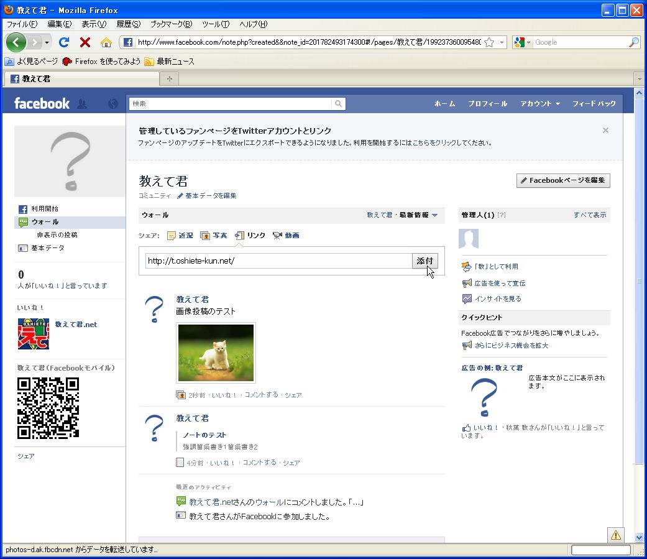
Task: Click the Google search box
Action: pyautogui.click(x=580, y=42)
